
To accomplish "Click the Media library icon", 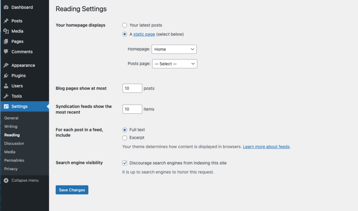I will (6, 31).
